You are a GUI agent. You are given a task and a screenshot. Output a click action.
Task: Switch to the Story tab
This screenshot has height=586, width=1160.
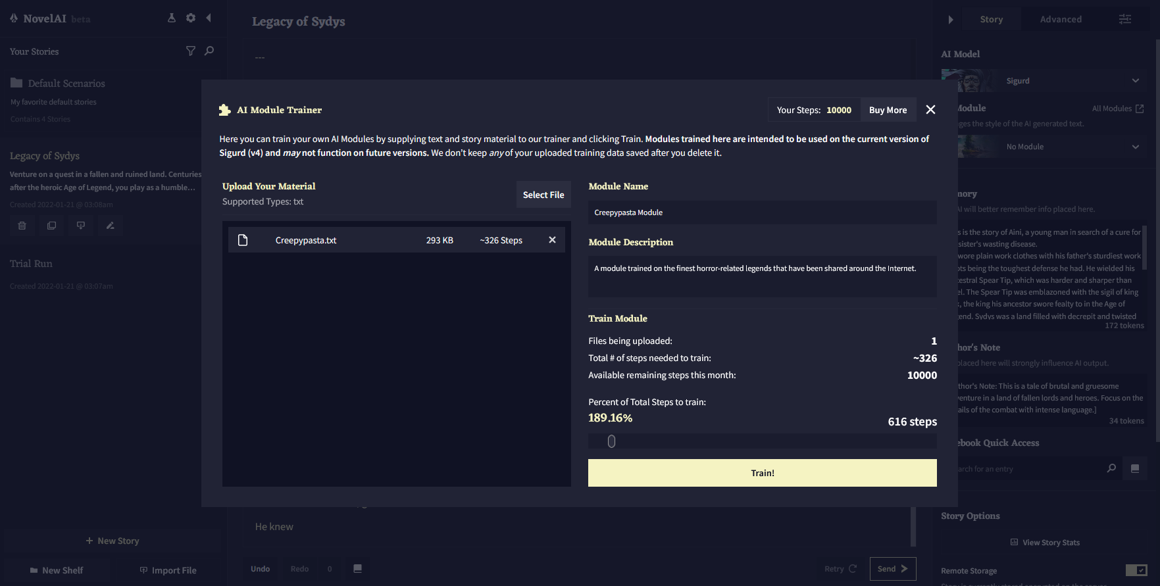[992, 19]
